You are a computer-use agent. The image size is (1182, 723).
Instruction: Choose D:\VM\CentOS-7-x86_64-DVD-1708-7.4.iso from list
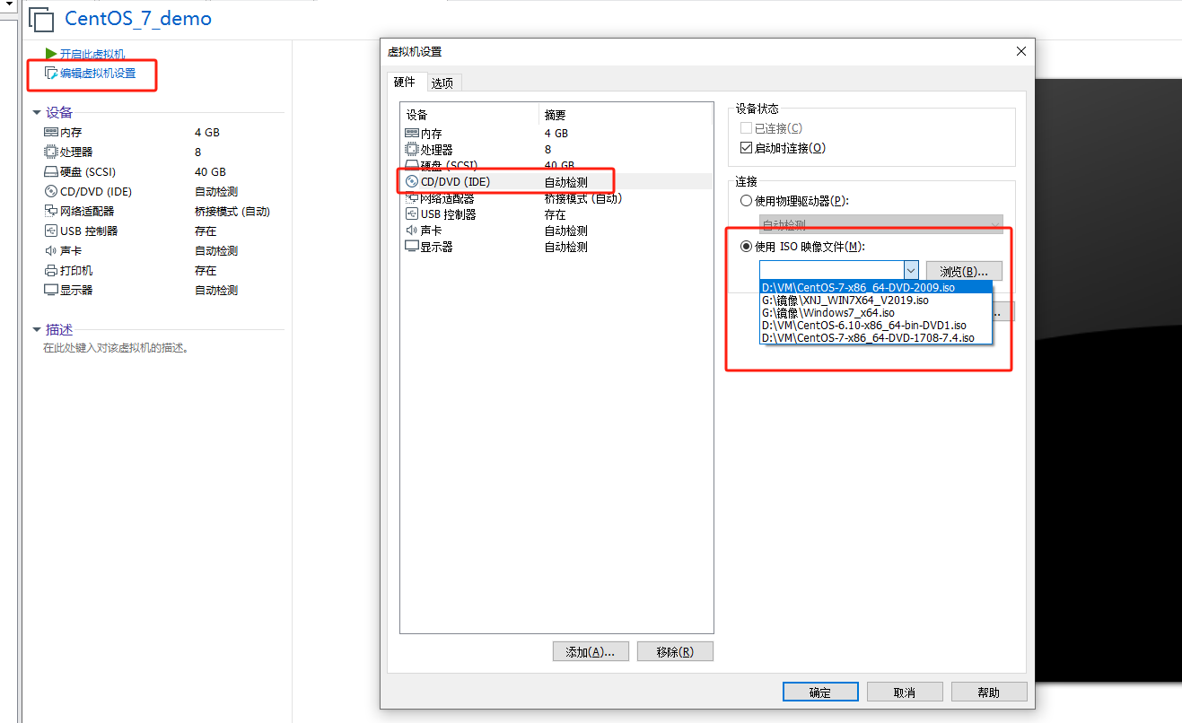(x=876, y=338)
